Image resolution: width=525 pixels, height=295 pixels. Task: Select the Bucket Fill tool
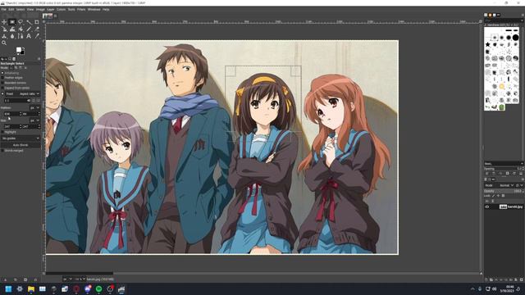pos(21,29)
